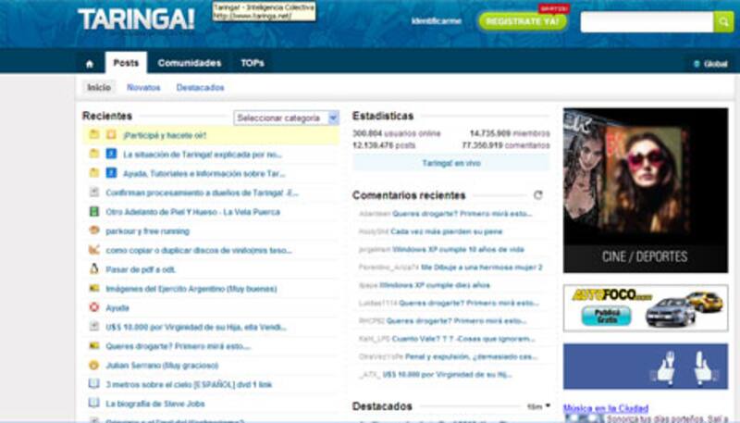
Task: Click icon beside 'Queres drogarte? Primero mirá esto' post
Action: [x=94, y=345]
